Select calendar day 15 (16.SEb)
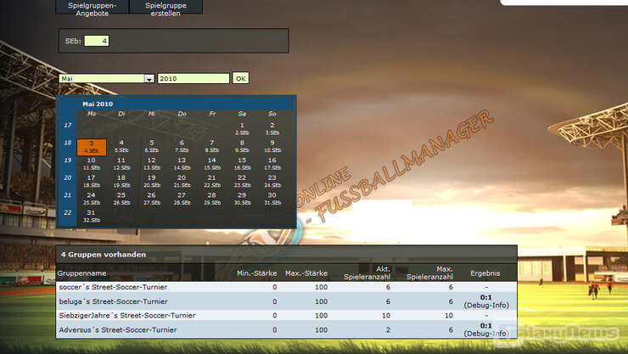This screenshot has height=354, width=628. [x=242, y=164]
